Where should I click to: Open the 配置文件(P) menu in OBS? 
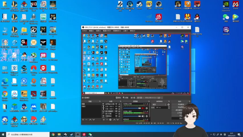click(107, 31)
